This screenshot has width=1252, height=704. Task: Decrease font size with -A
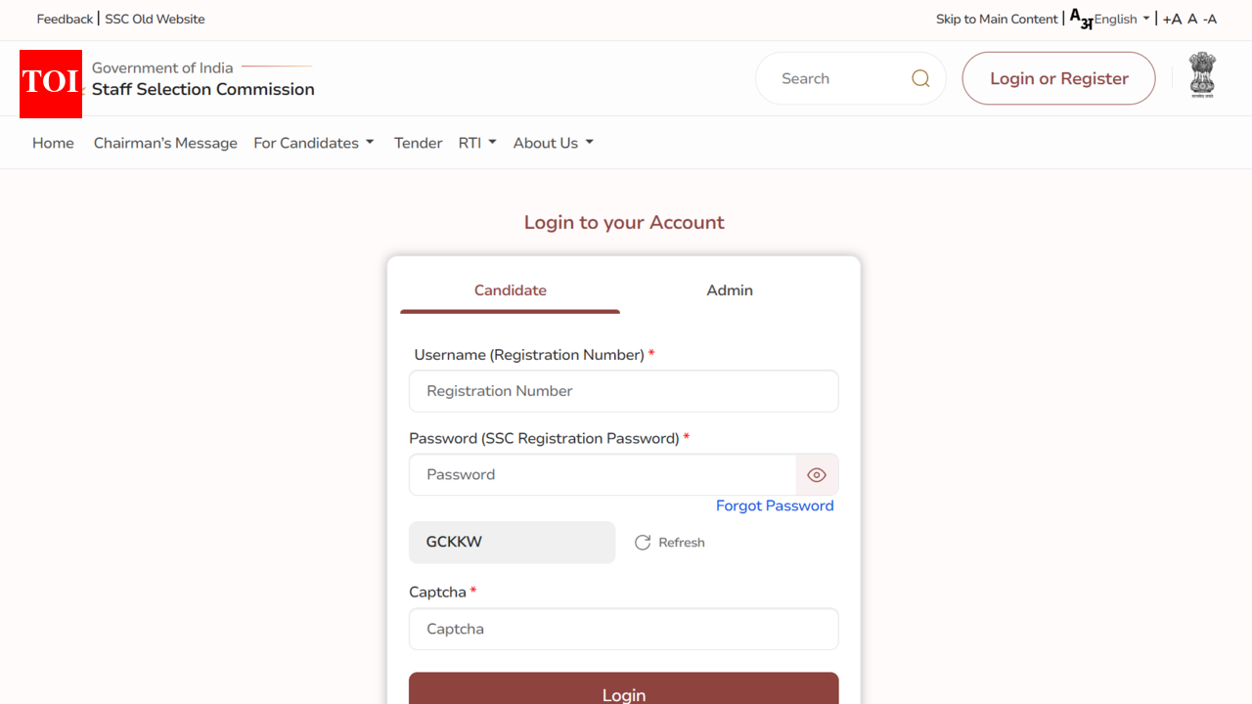[x=1210, y=19]
